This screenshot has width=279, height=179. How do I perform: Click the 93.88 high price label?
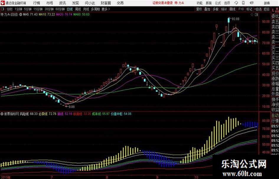coord(235,19)
